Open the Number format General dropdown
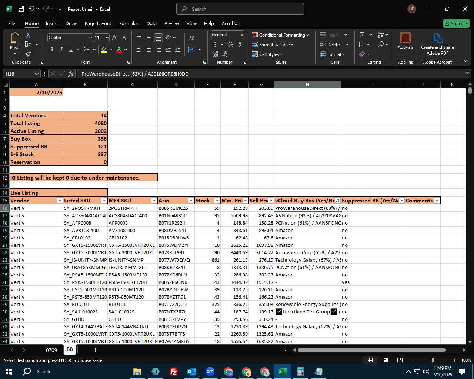 (242, 35)
